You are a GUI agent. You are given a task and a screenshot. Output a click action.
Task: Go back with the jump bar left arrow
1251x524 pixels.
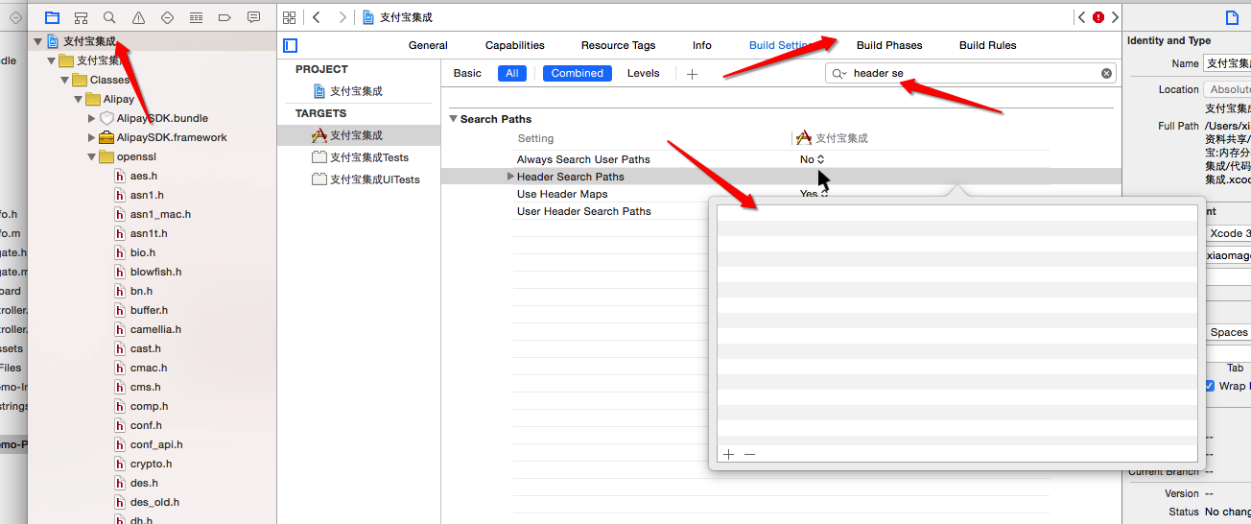click(x=317, y=17)
